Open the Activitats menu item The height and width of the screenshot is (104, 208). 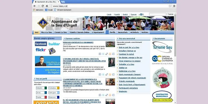pyautogui.click(x=134, y=32)
